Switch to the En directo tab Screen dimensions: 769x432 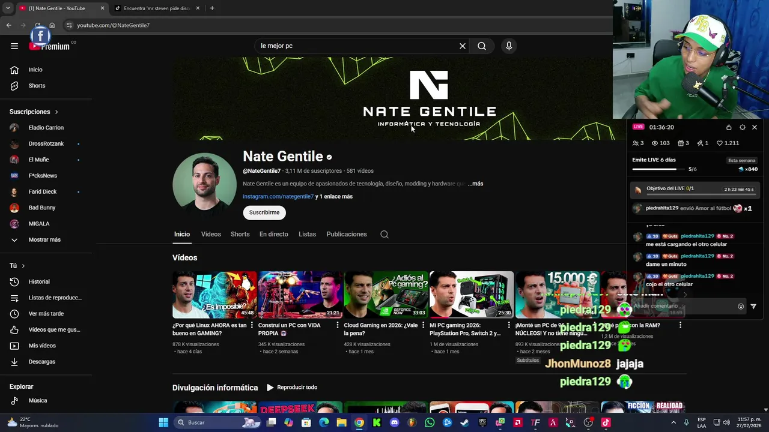coord(274,235)
